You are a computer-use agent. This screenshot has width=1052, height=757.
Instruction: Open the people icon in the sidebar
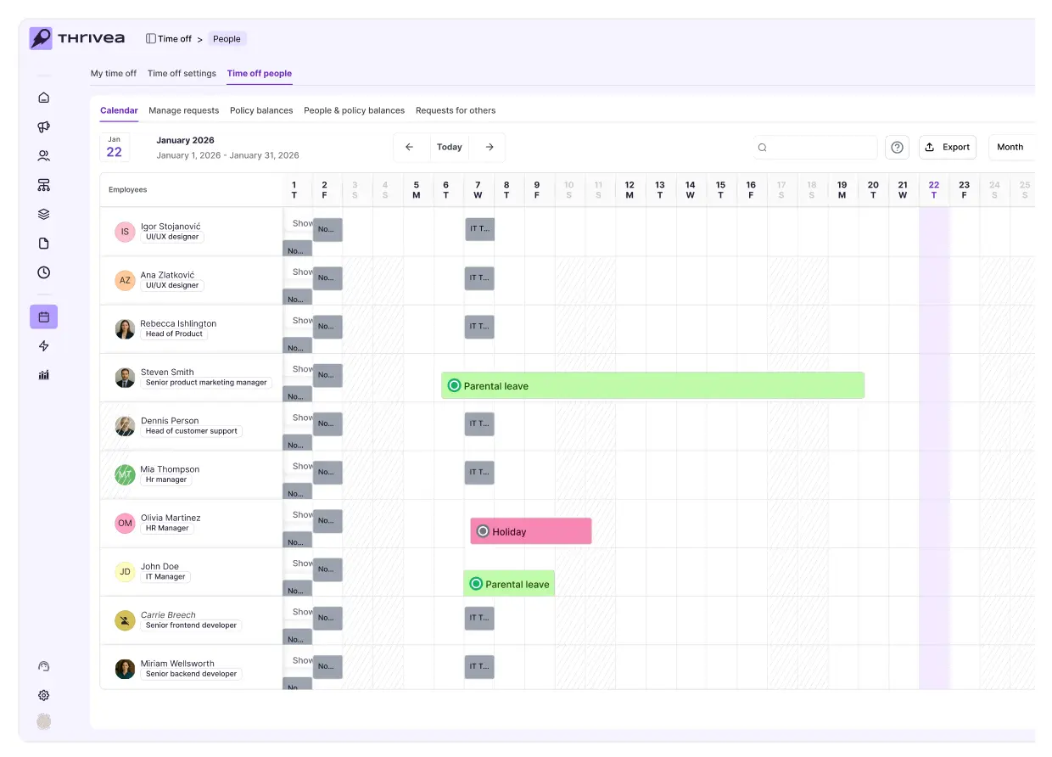click(44, 156)
